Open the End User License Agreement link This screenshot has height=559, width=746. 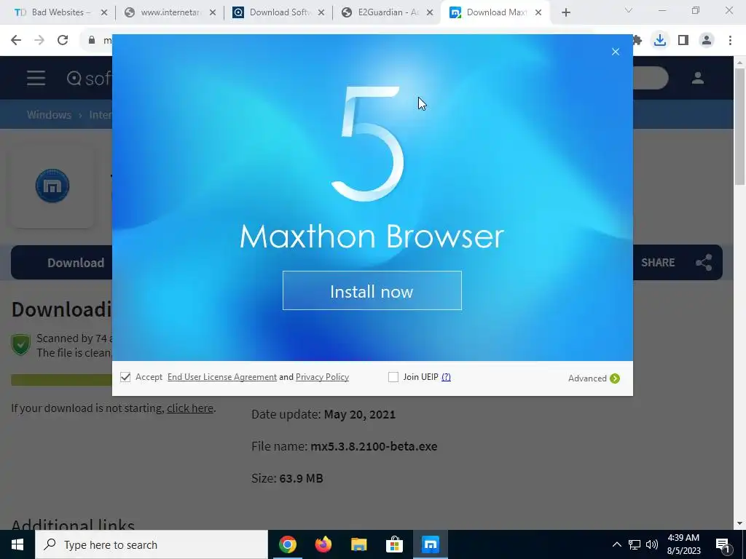pos(221,377)
